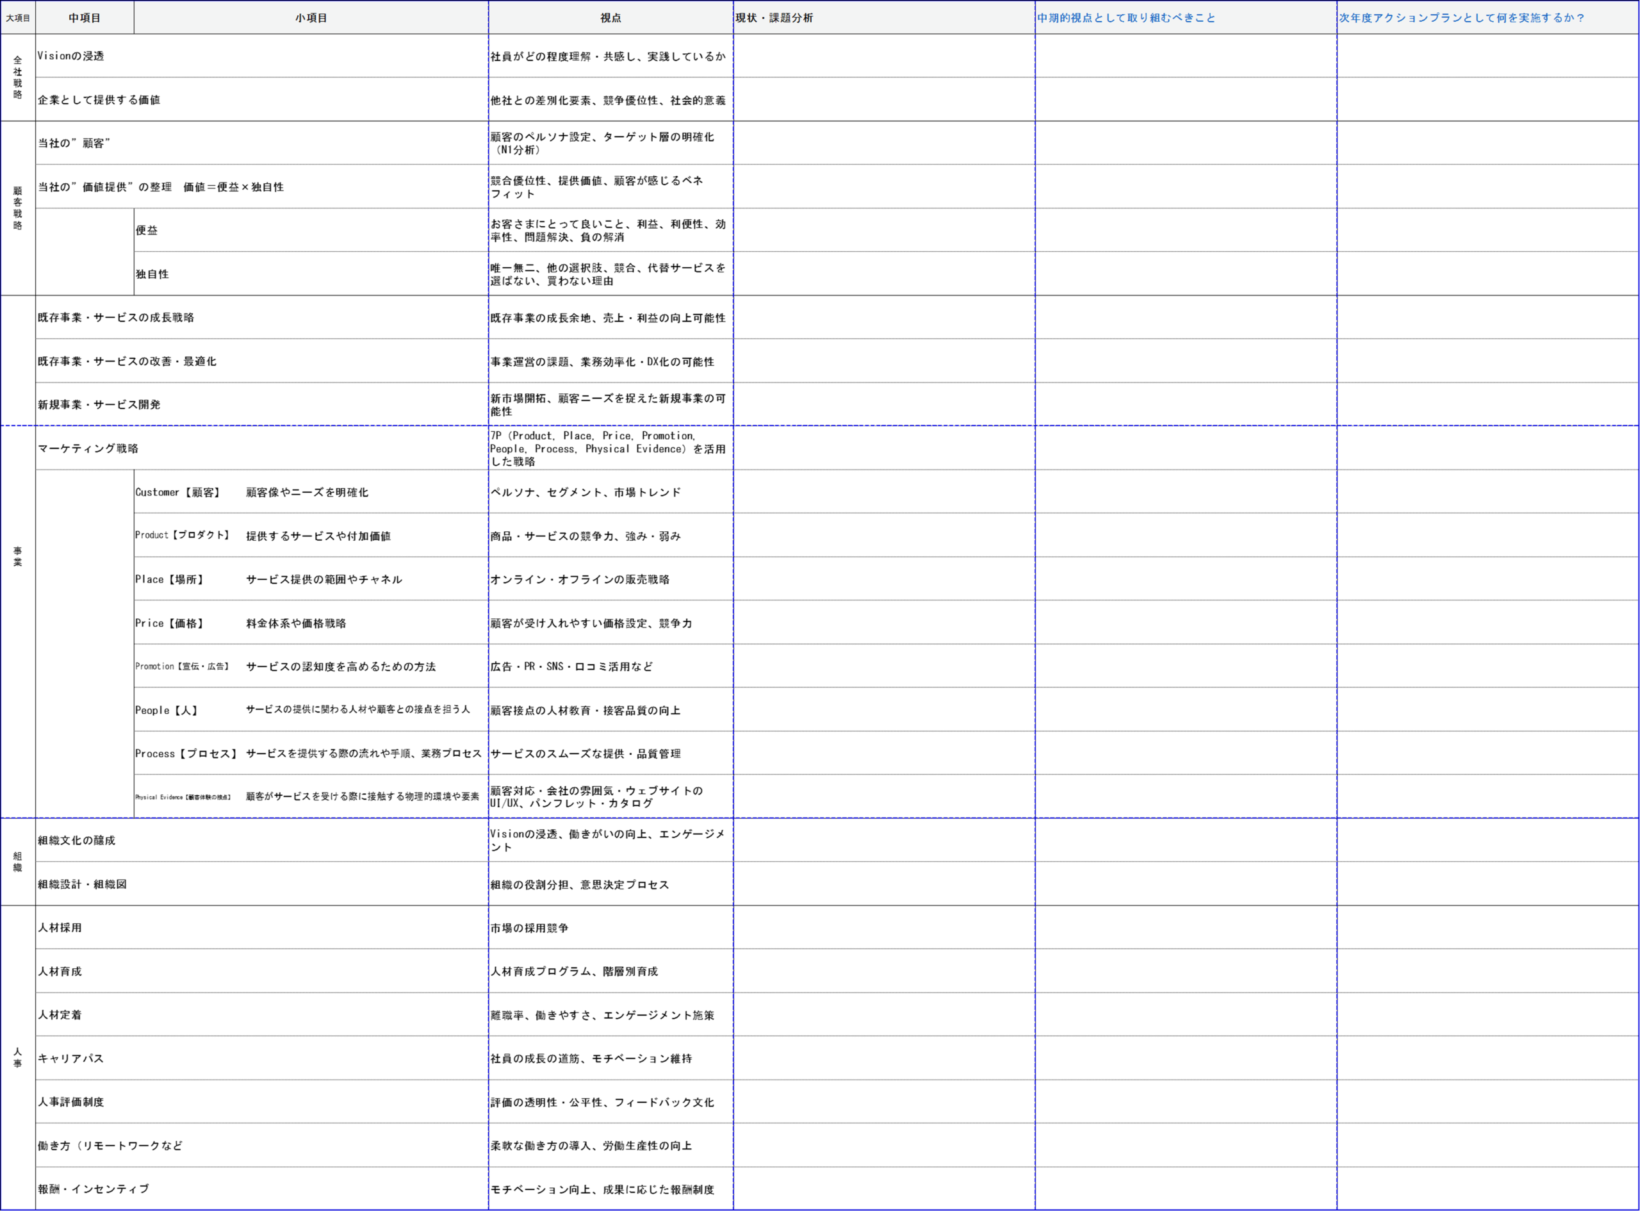Select first cell under 現状・課題分析 header

point(884,56)
